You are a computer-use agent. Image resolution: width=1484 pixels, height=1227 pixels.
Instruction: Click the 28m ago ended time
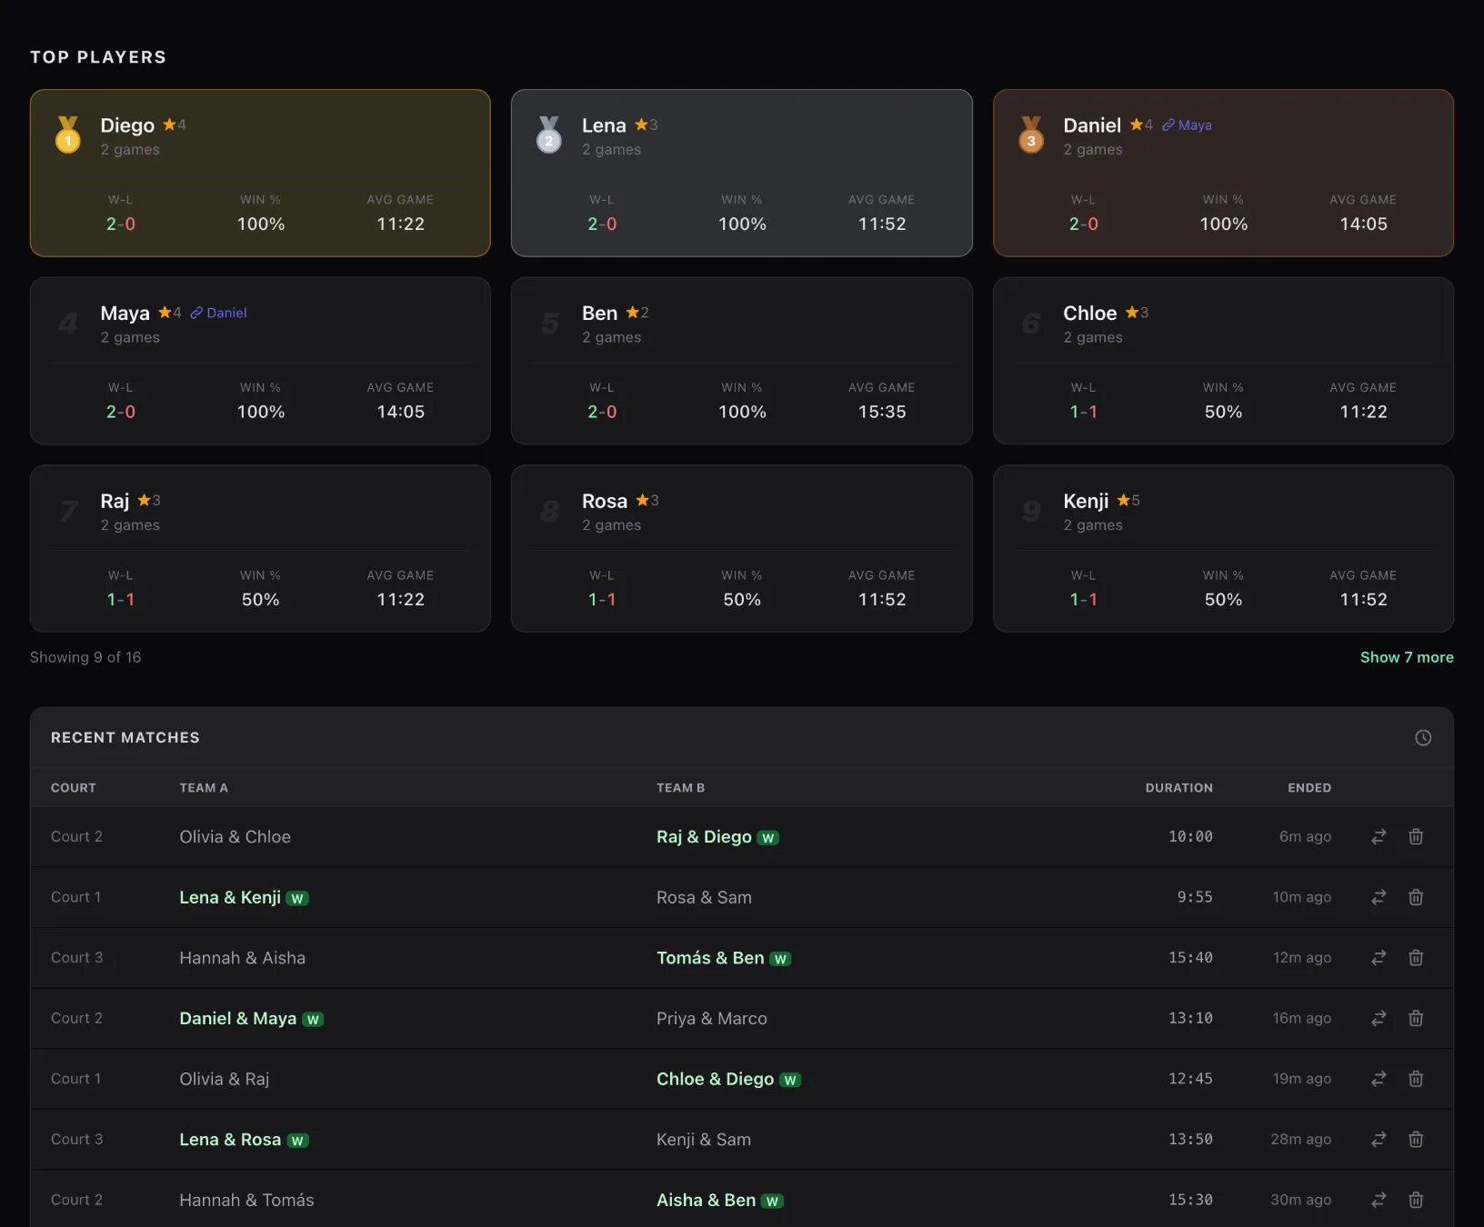[x=1300, y=1140]
